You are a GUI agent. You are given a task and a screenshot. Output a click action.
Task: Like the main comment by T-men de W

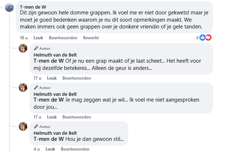point(38,38)
